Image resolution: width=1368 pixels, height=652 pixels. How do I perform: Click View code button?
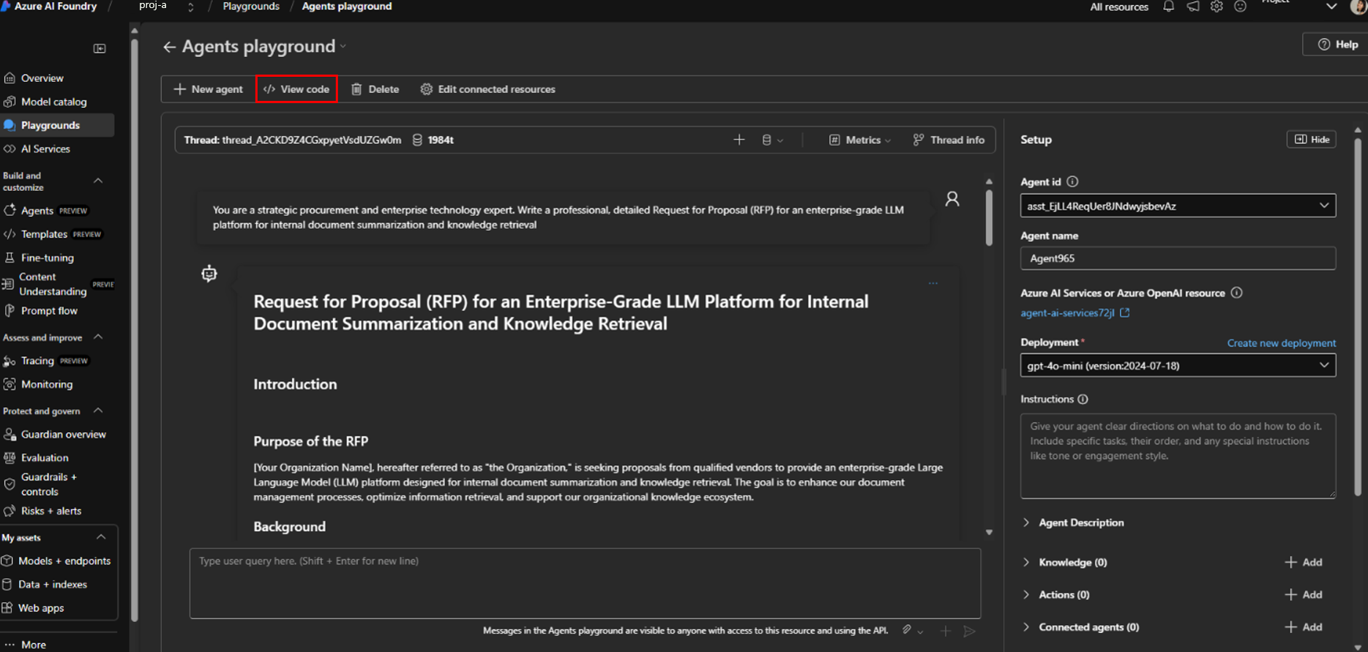(296, 89)
